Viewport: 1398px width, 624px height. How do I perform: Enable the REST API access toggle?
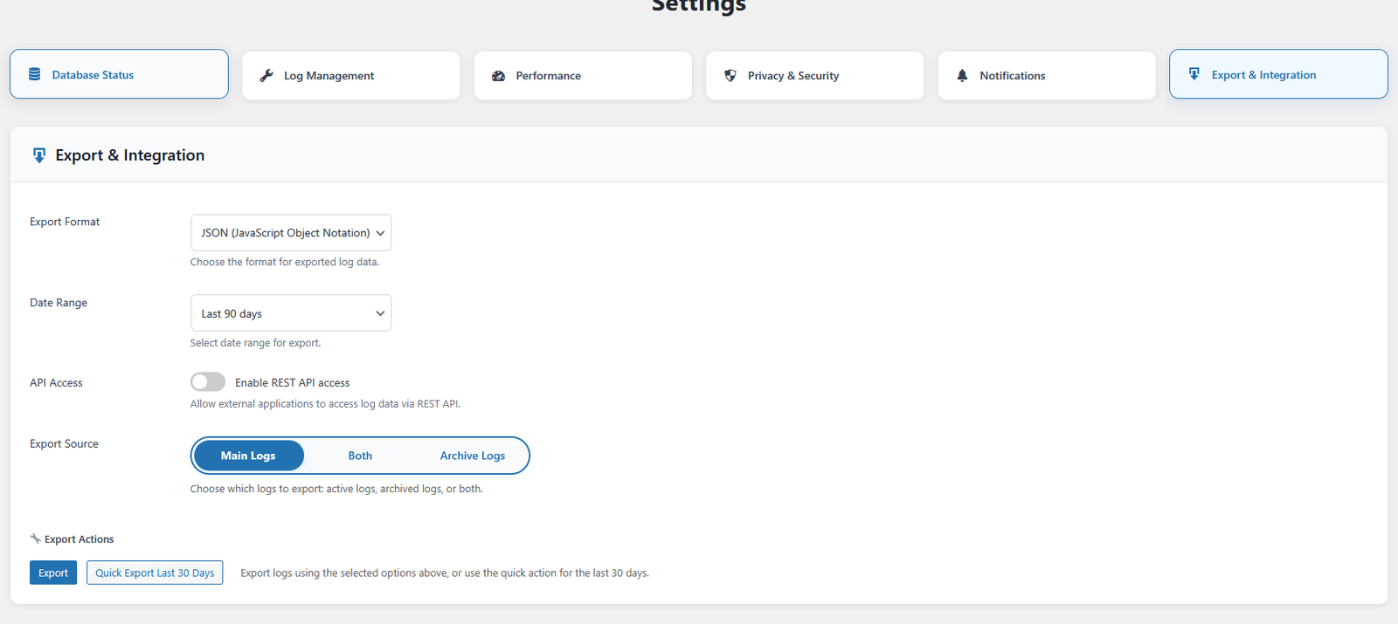(208, 382)
